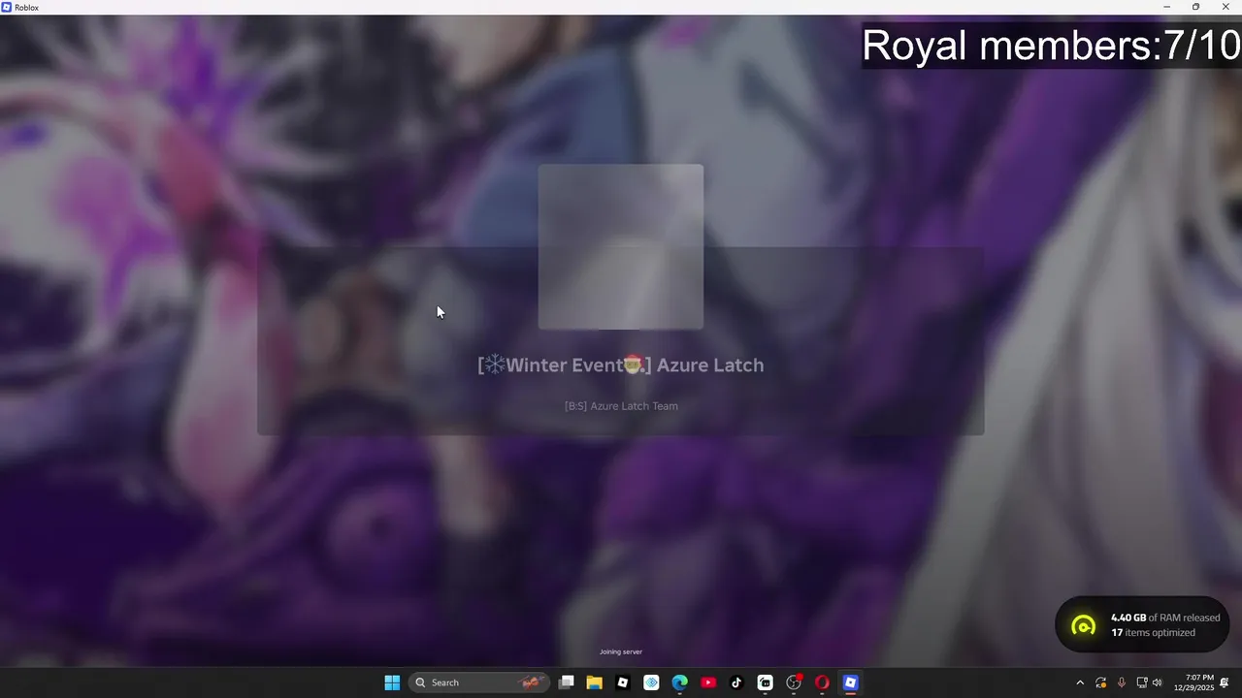1242x698 pixels.
Task: Click the 'Royal members:7/10' overlay text
Action: point(1051,46)
